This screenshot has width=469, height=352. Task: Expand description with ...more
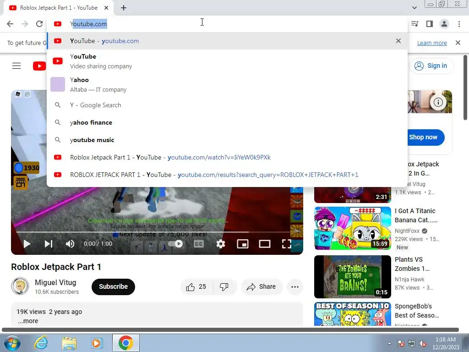click(28, 321)
